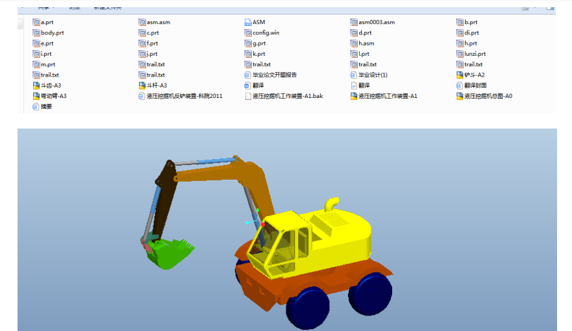
Task: Select the 摘要 document icon
Action: pos(36,107)
